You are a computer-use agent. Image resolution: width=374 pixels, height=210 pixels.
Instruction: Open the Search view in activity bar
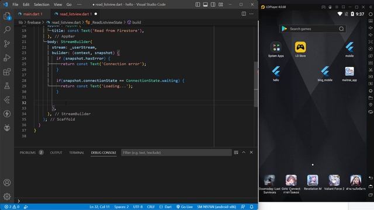pyautogui.click(x=7, y=30)
